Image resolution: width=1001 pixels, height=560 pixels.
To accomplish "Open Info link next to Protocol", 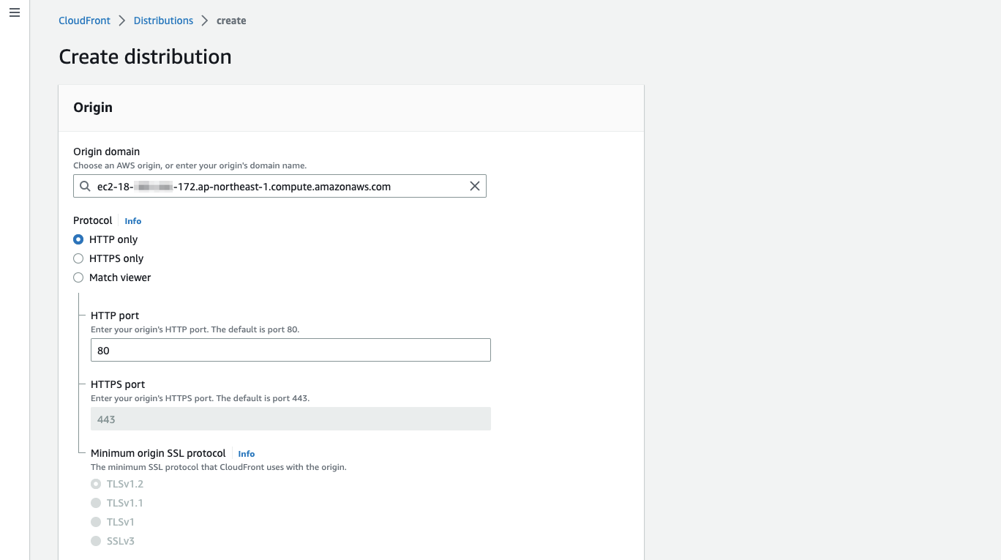I will pos(132,221).
